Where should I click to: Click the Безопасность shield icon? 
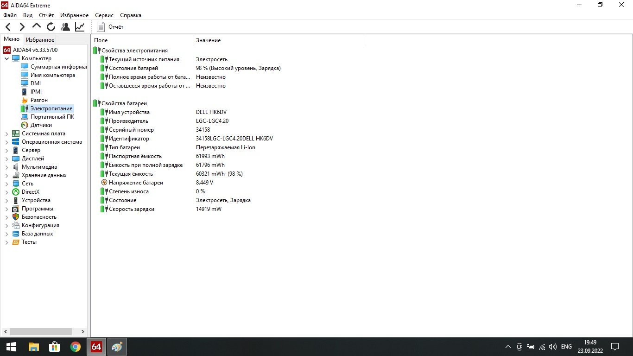point(16,217)
